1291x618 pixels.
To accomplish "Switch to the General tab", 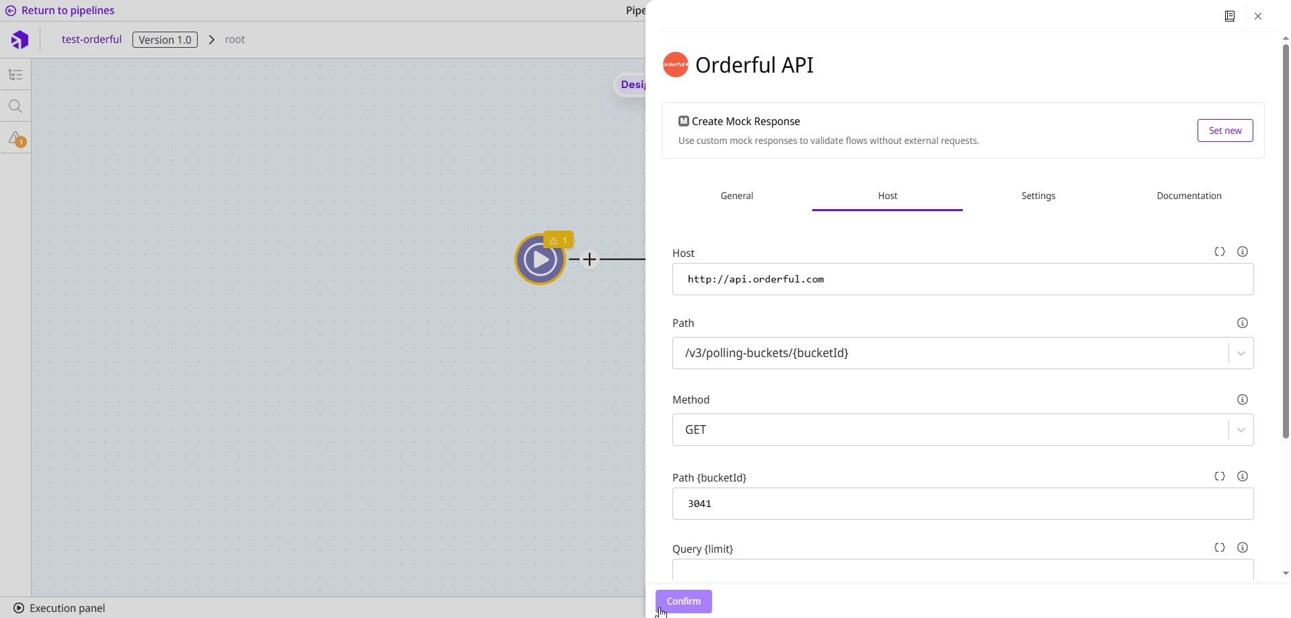I will click(736, 196).
